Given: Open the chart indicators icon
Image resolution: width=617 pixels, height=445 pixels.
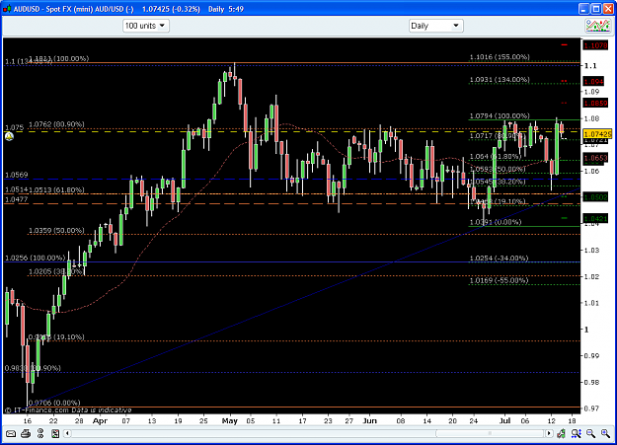Looking at the screenshot, I should 597,26.
